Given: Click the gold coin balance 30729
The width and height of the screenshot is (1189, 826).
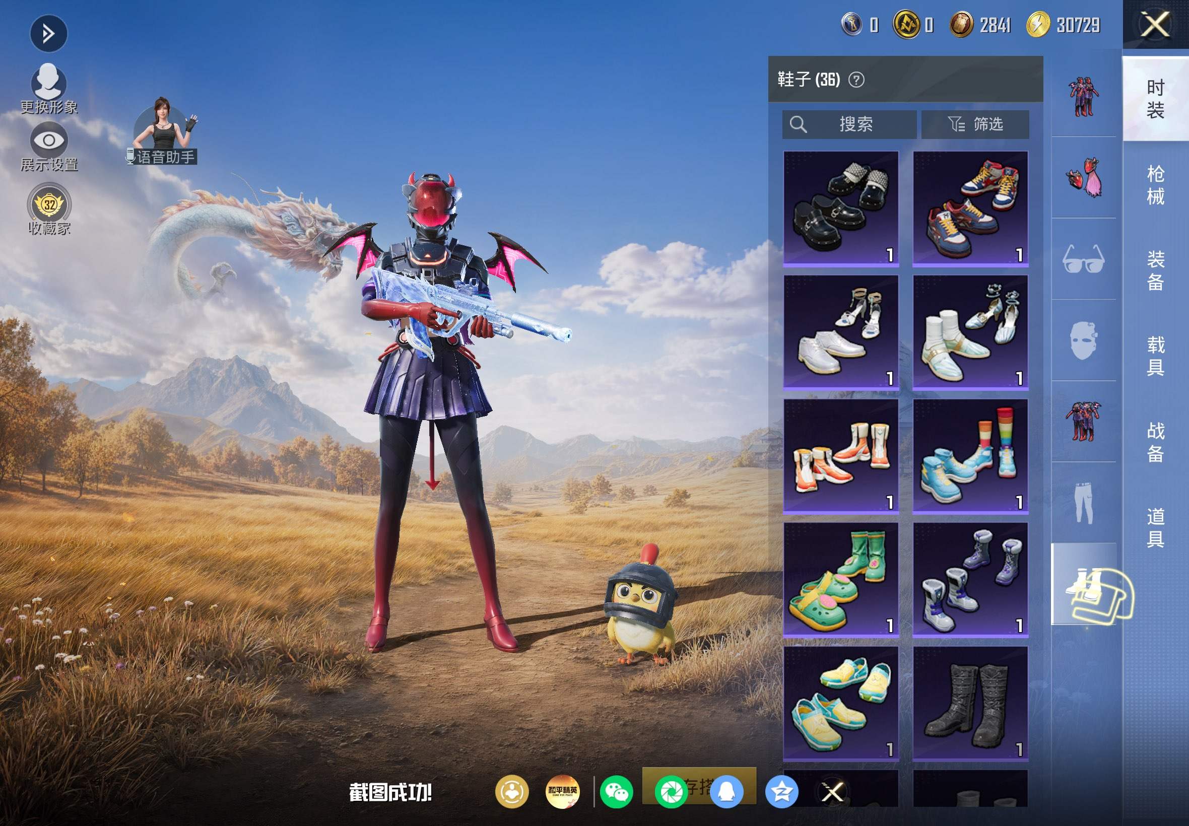Looking at the screenshot, I should pos(1078,25).
